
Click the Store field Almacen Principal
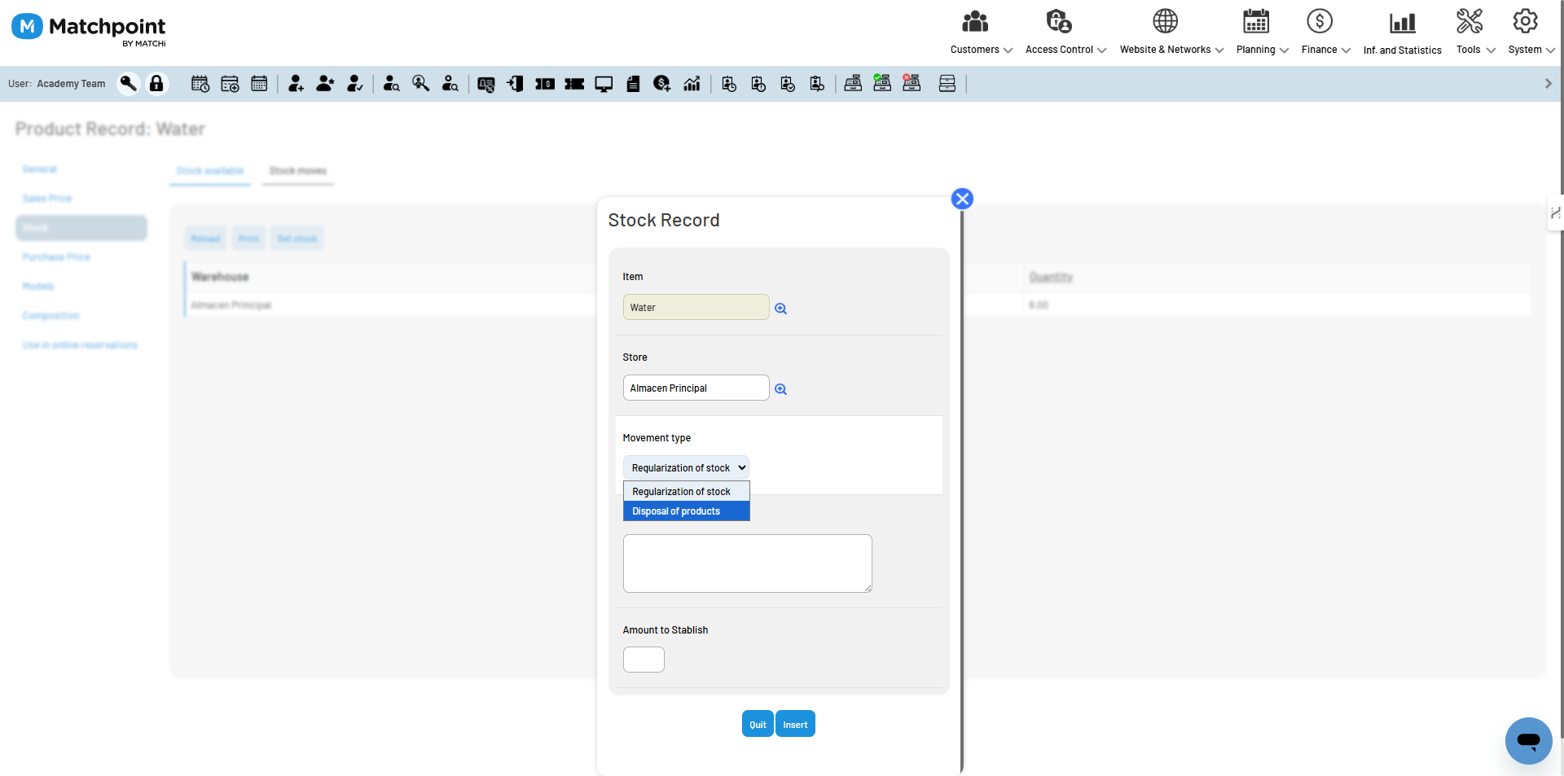point(696,388)
